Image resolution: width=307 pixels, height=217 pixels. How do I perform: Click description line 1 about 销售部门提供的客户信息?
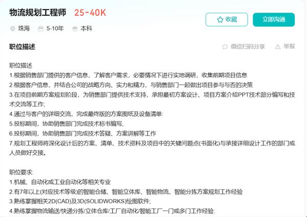click(x=128, y=76)
